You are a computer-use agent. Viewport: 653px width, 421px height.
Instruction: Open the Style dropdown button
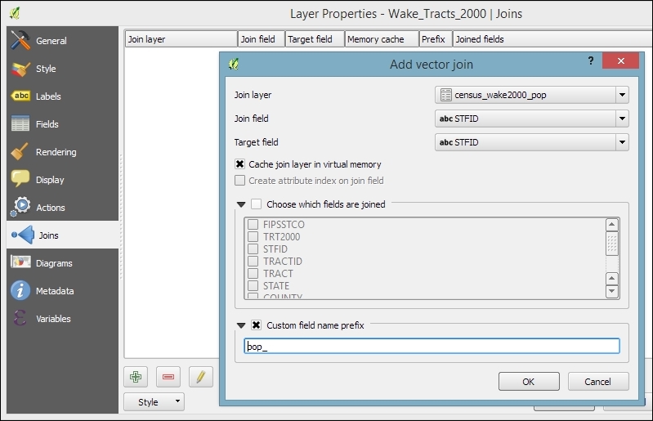tap(154, 402)
